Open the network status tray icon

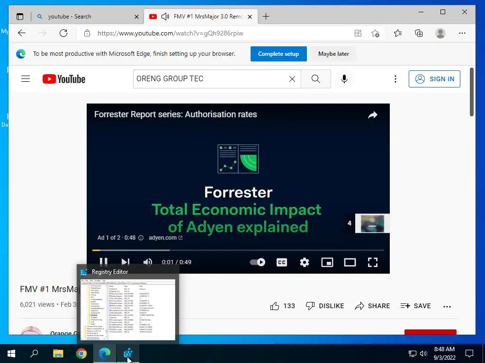click(x=413, y=354)
